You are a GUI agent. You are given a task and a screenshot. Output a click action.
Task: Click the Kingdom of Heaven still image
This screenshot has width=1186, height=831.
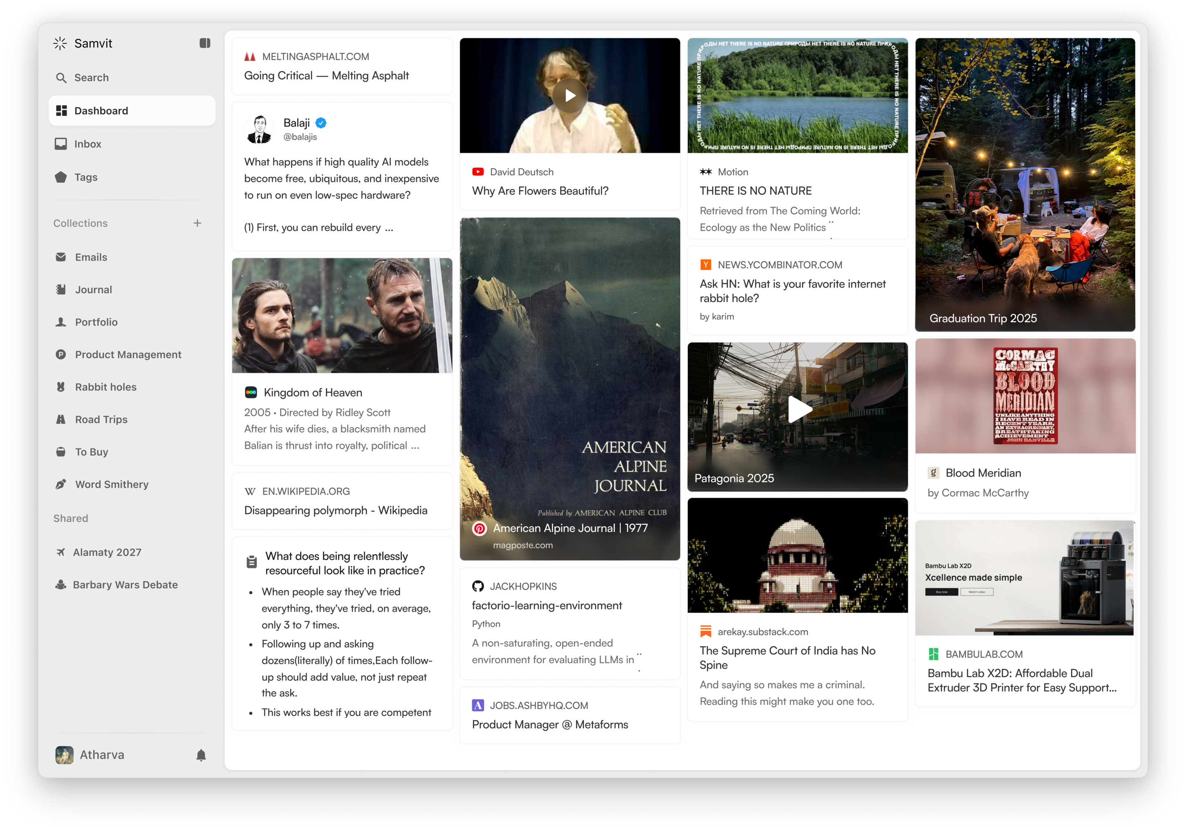click(342, 315)
